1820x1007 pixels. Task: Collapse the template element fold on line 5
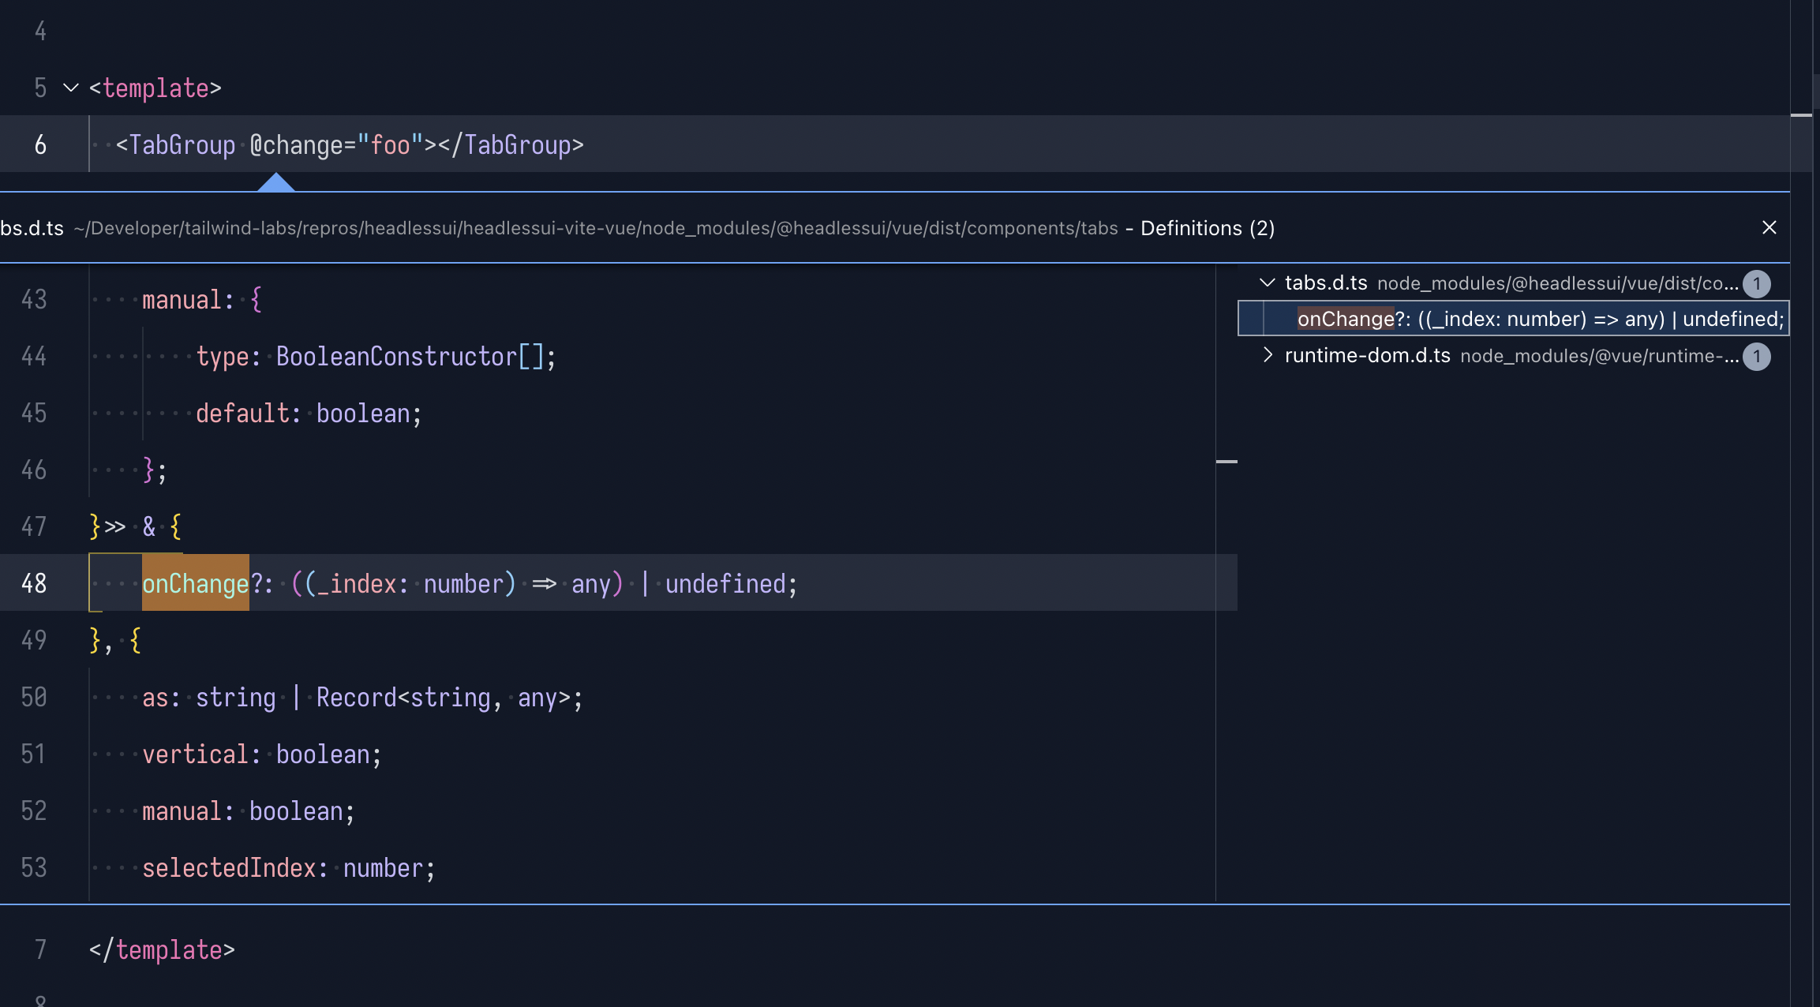(x=70, y=88)
